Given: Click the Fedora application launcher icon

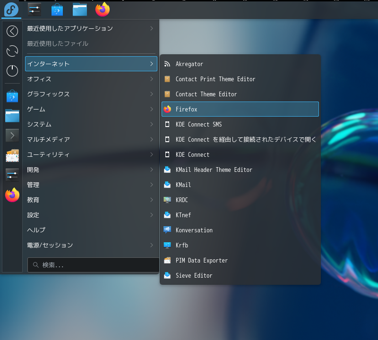Looking at the screenshot, I should pyautogui.click(x=11, y=9).
